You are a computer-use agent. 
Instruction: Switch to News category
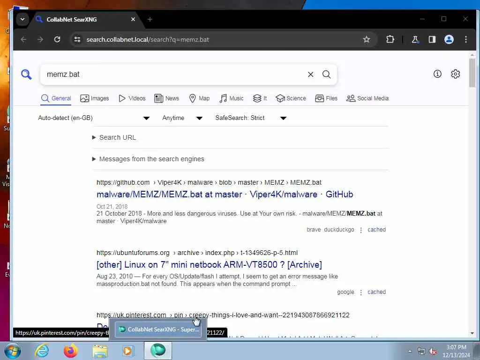(166, 98)
